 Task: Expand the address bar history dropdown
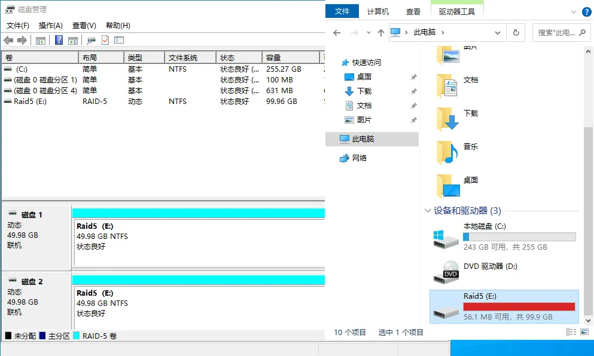click(499, 32)
